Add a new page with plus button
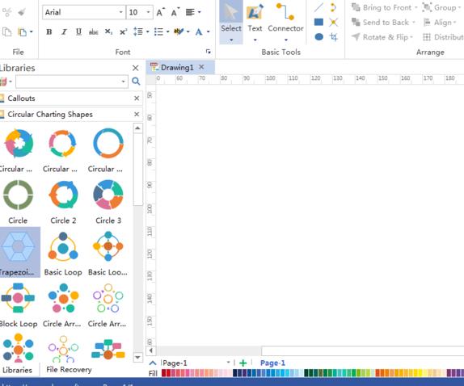This screenshot has width=464, height=386. (x=243, y=363)
